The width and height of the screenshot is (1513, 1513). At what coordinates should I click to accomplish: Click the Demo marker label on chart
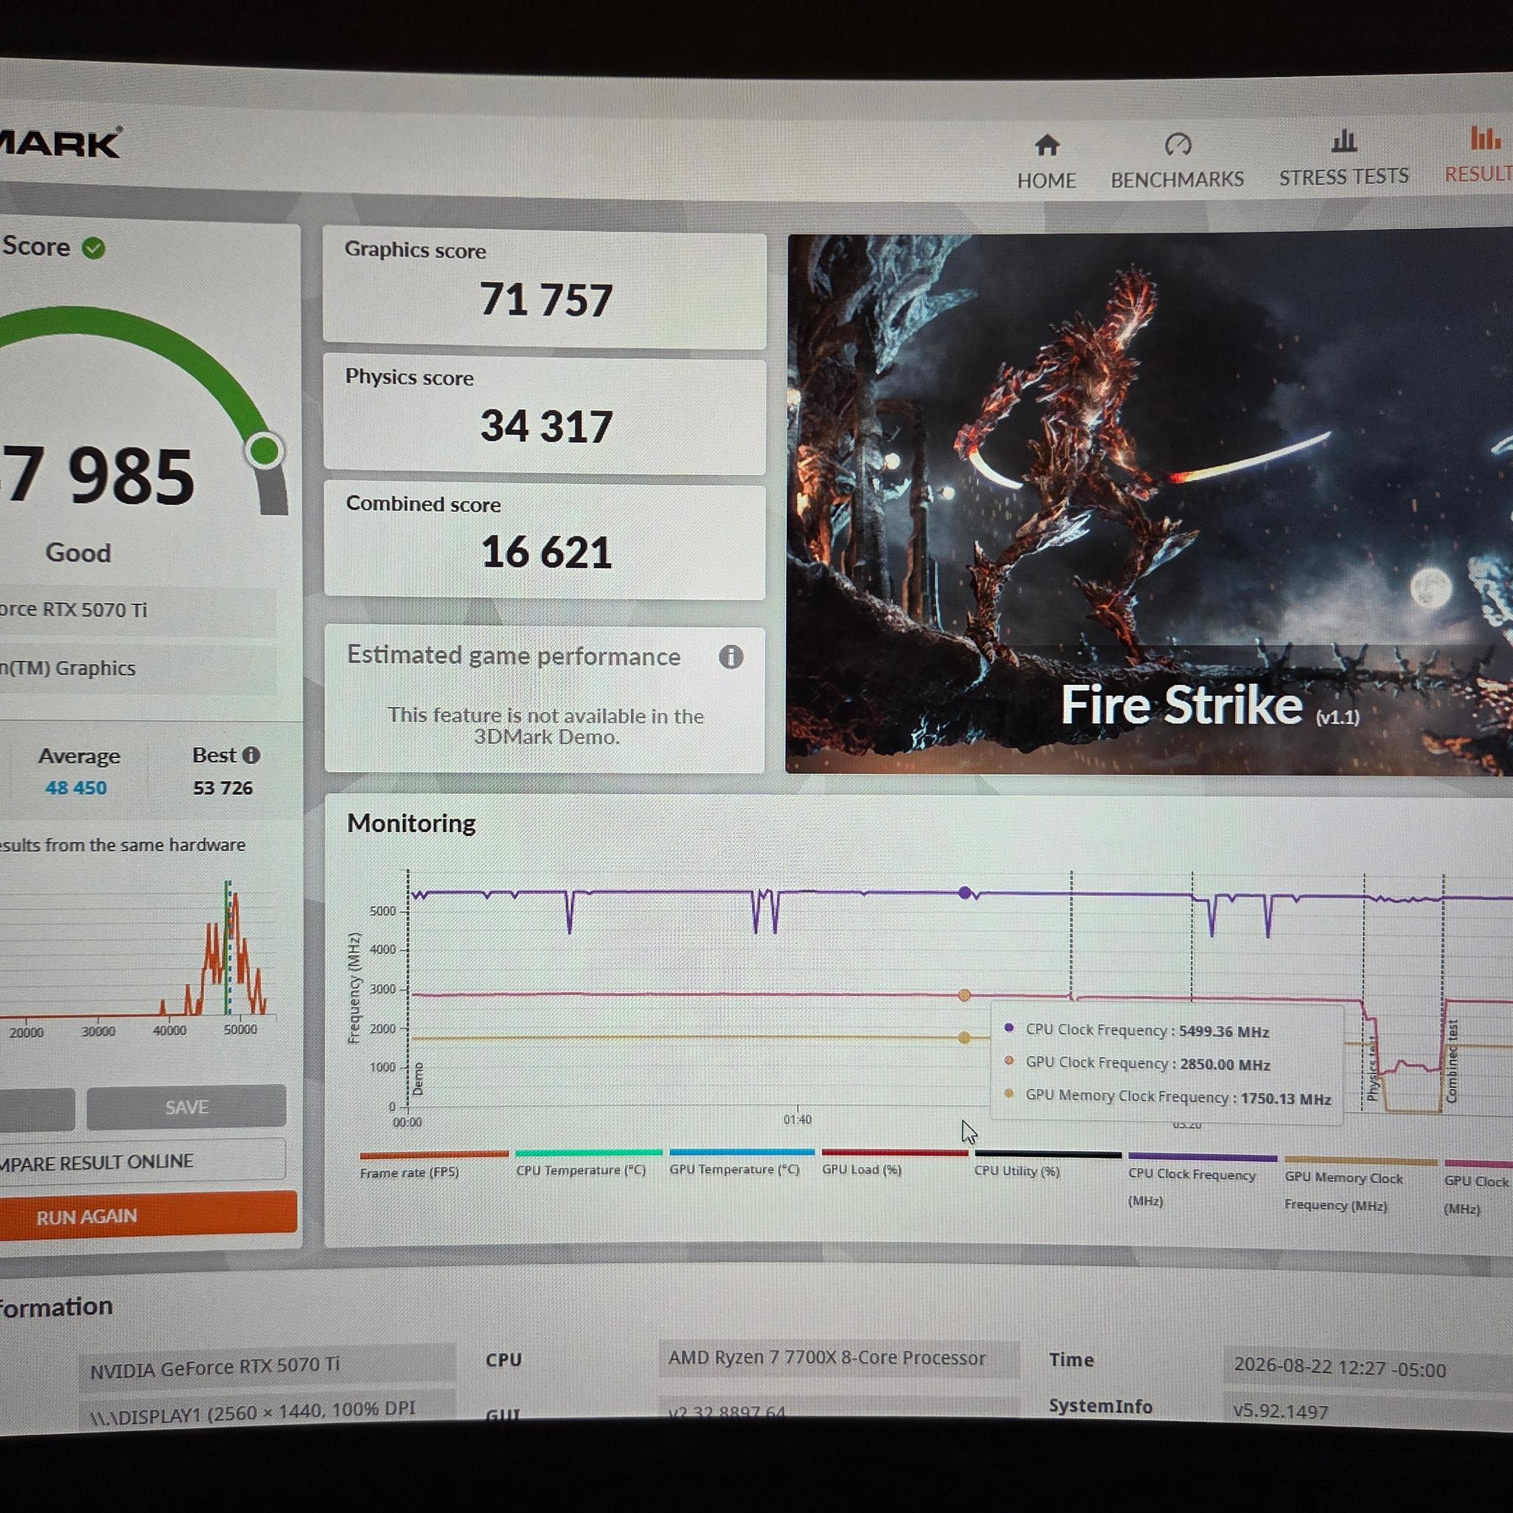[x=417, y=1079]
